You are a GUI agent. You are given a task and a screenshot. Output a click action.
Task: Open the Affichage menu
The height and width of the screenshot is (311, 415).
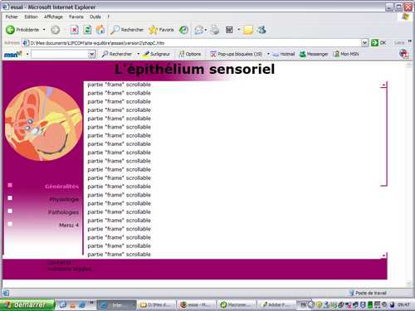pyautogui.click(x=53, y=17)
